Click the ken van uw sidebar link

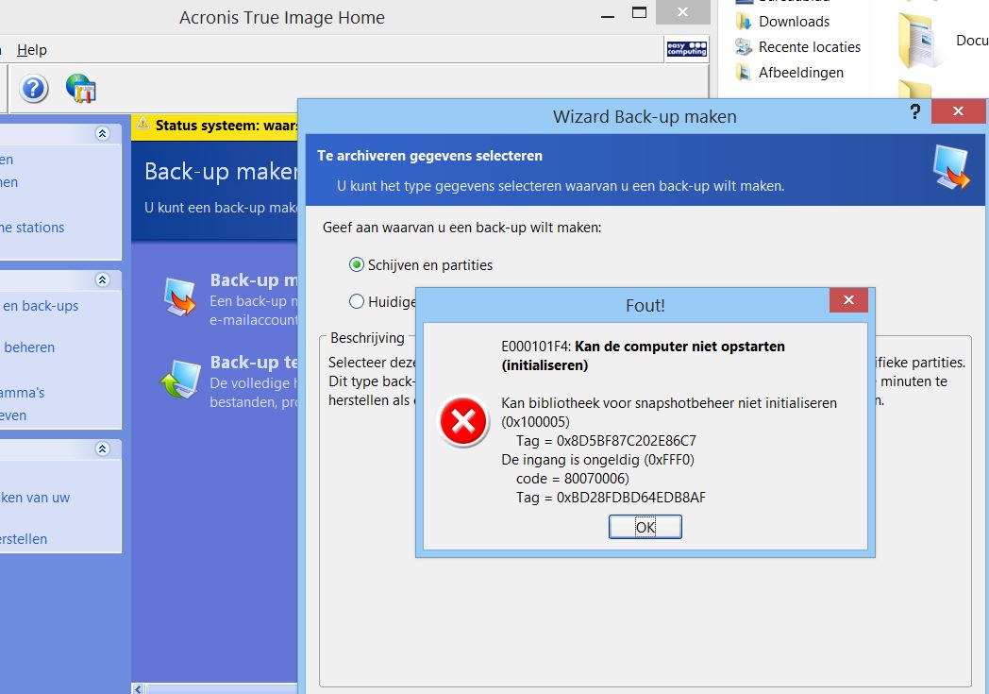coord(35,498)
